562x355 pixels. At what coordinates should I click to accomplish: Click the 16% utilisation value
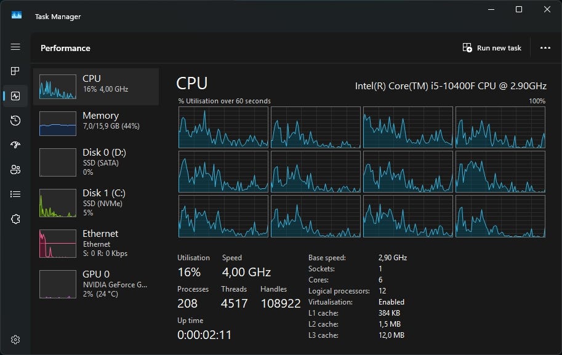(x=189, y=273)
